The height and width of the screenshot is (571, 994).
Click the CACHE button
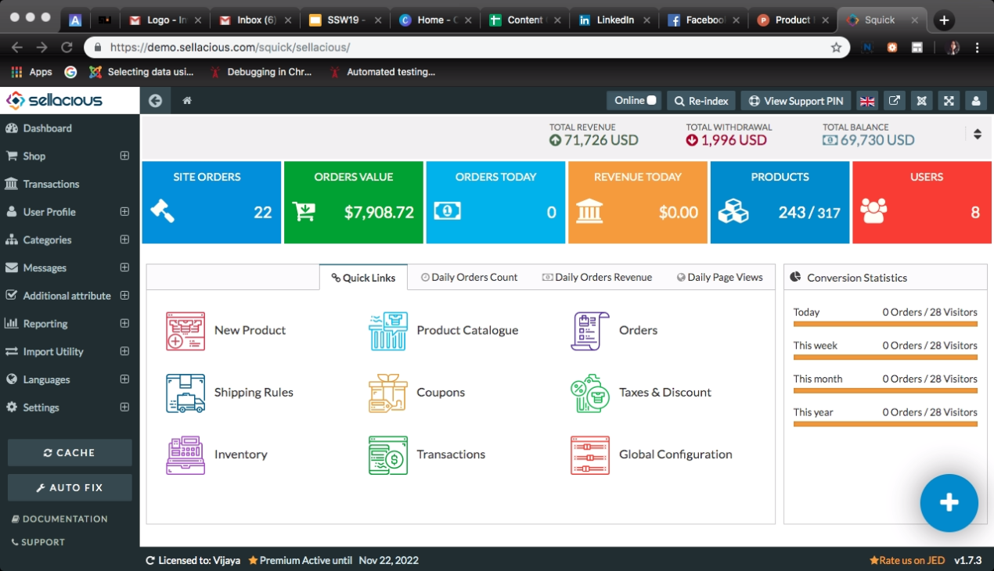[x=70, y=453]
